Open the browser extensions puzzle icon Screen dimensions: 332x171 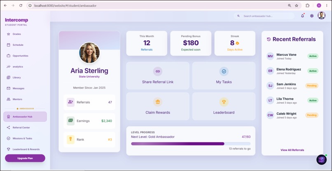pos(307,6)
